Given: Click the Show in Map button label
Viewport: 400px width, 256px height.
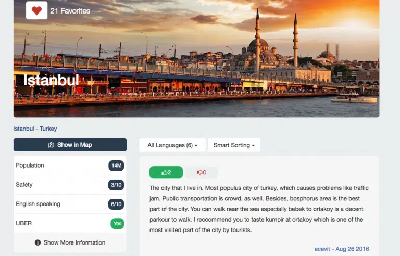Looking at the screenshot, I should (x=74, y=145).
